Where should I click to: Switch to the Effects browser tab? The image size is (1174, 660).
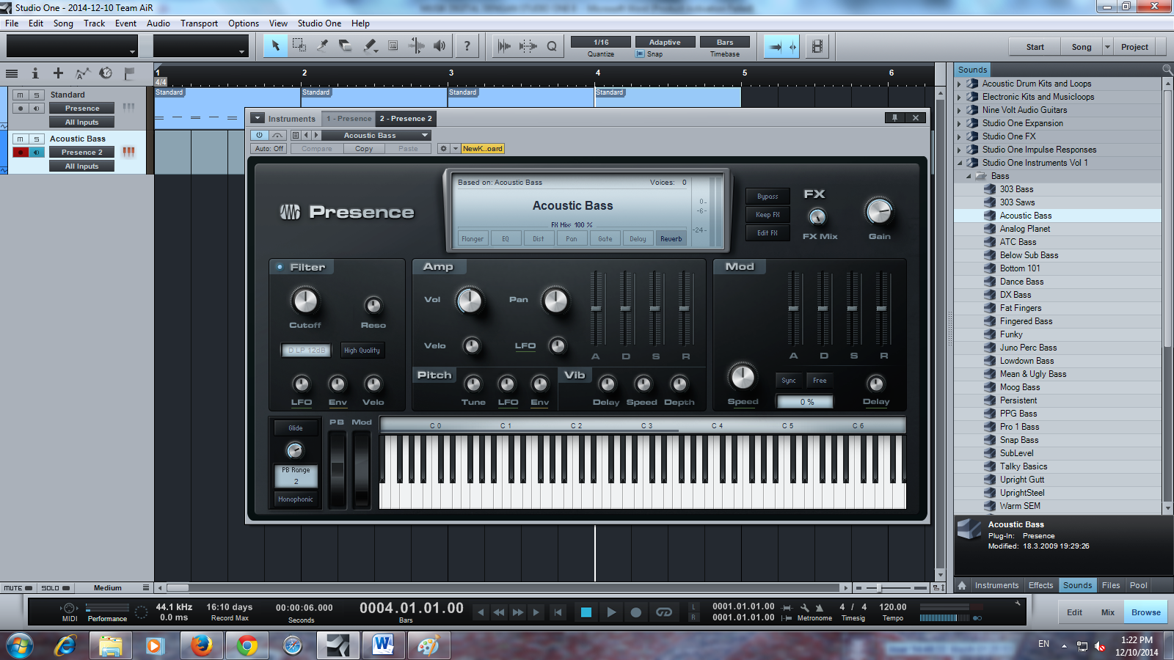pos(1040,585)
